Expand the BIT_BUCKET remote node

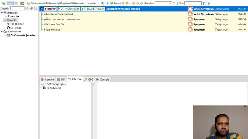pyautogui.click(x=5, y=24)
